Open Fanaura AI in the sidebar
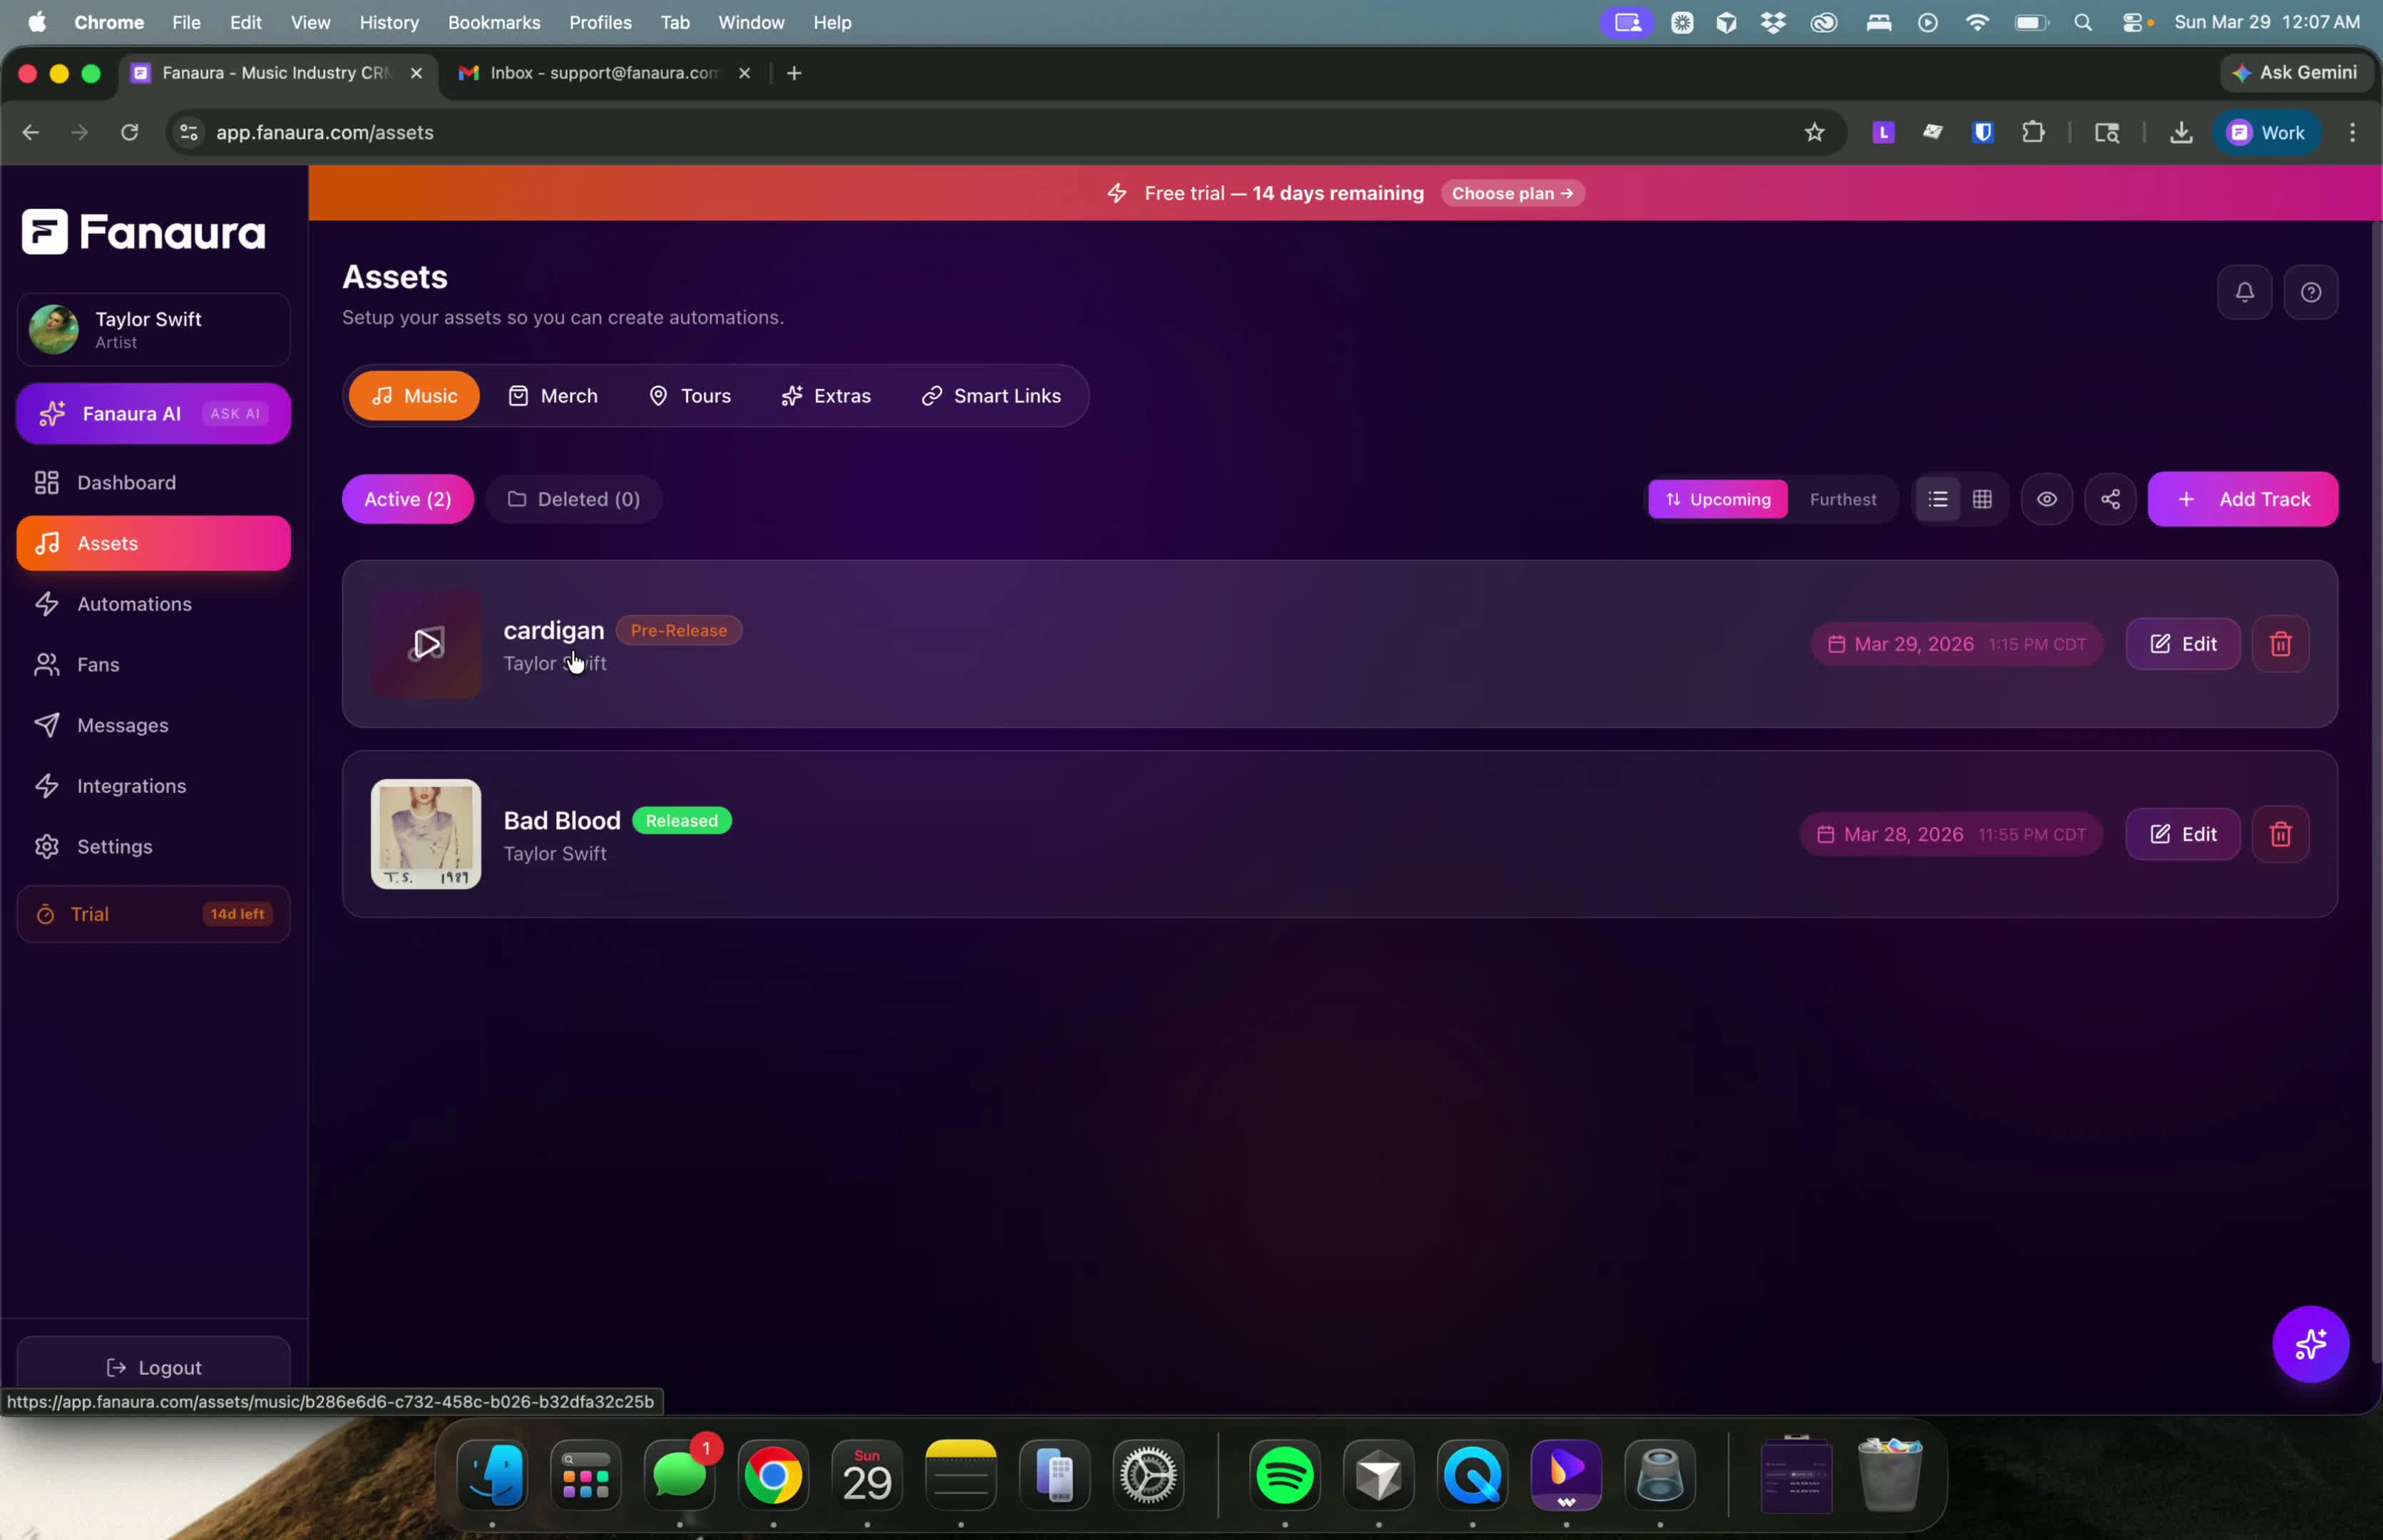This screenshot has height=1540, width=2383. [x=153, y=414]
